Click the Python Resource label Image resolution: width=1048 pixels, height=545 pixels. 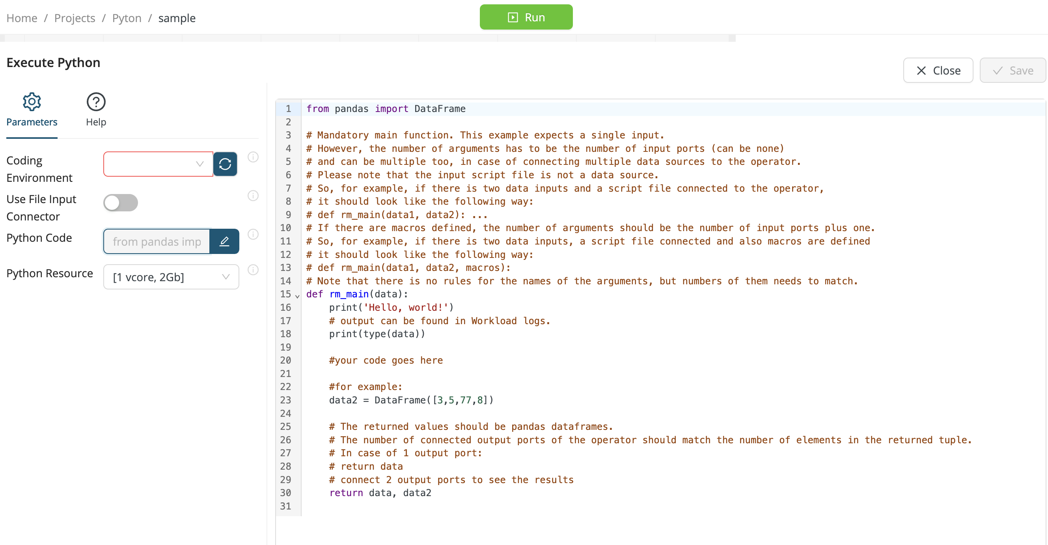point(50,273)
